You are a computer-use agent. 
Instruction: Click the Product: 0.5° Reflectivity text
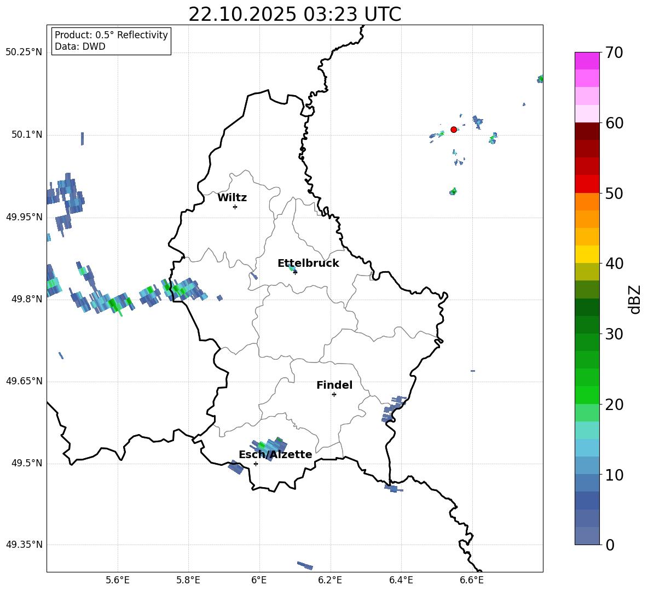(111, 35)
